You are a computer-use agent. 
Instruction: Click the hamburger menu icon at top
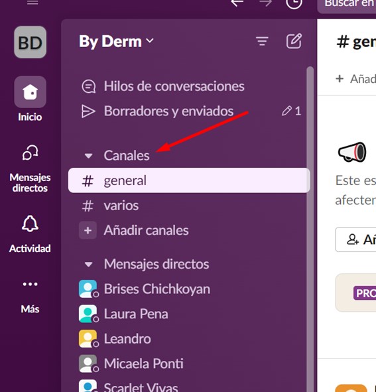[32, 3]
